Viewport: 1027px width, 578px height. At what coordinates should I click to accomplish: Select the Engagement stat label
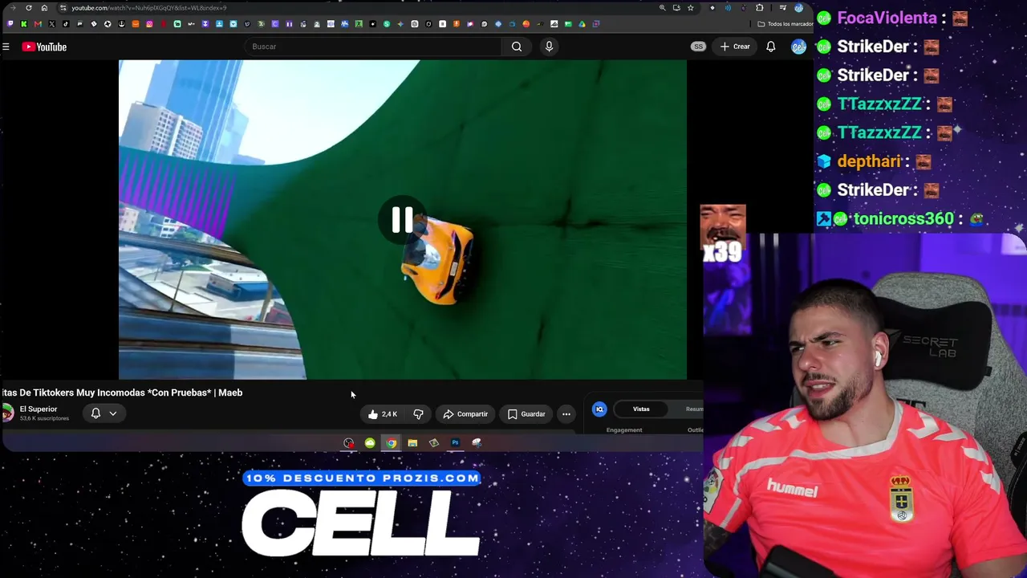click(x=624, y=430)
